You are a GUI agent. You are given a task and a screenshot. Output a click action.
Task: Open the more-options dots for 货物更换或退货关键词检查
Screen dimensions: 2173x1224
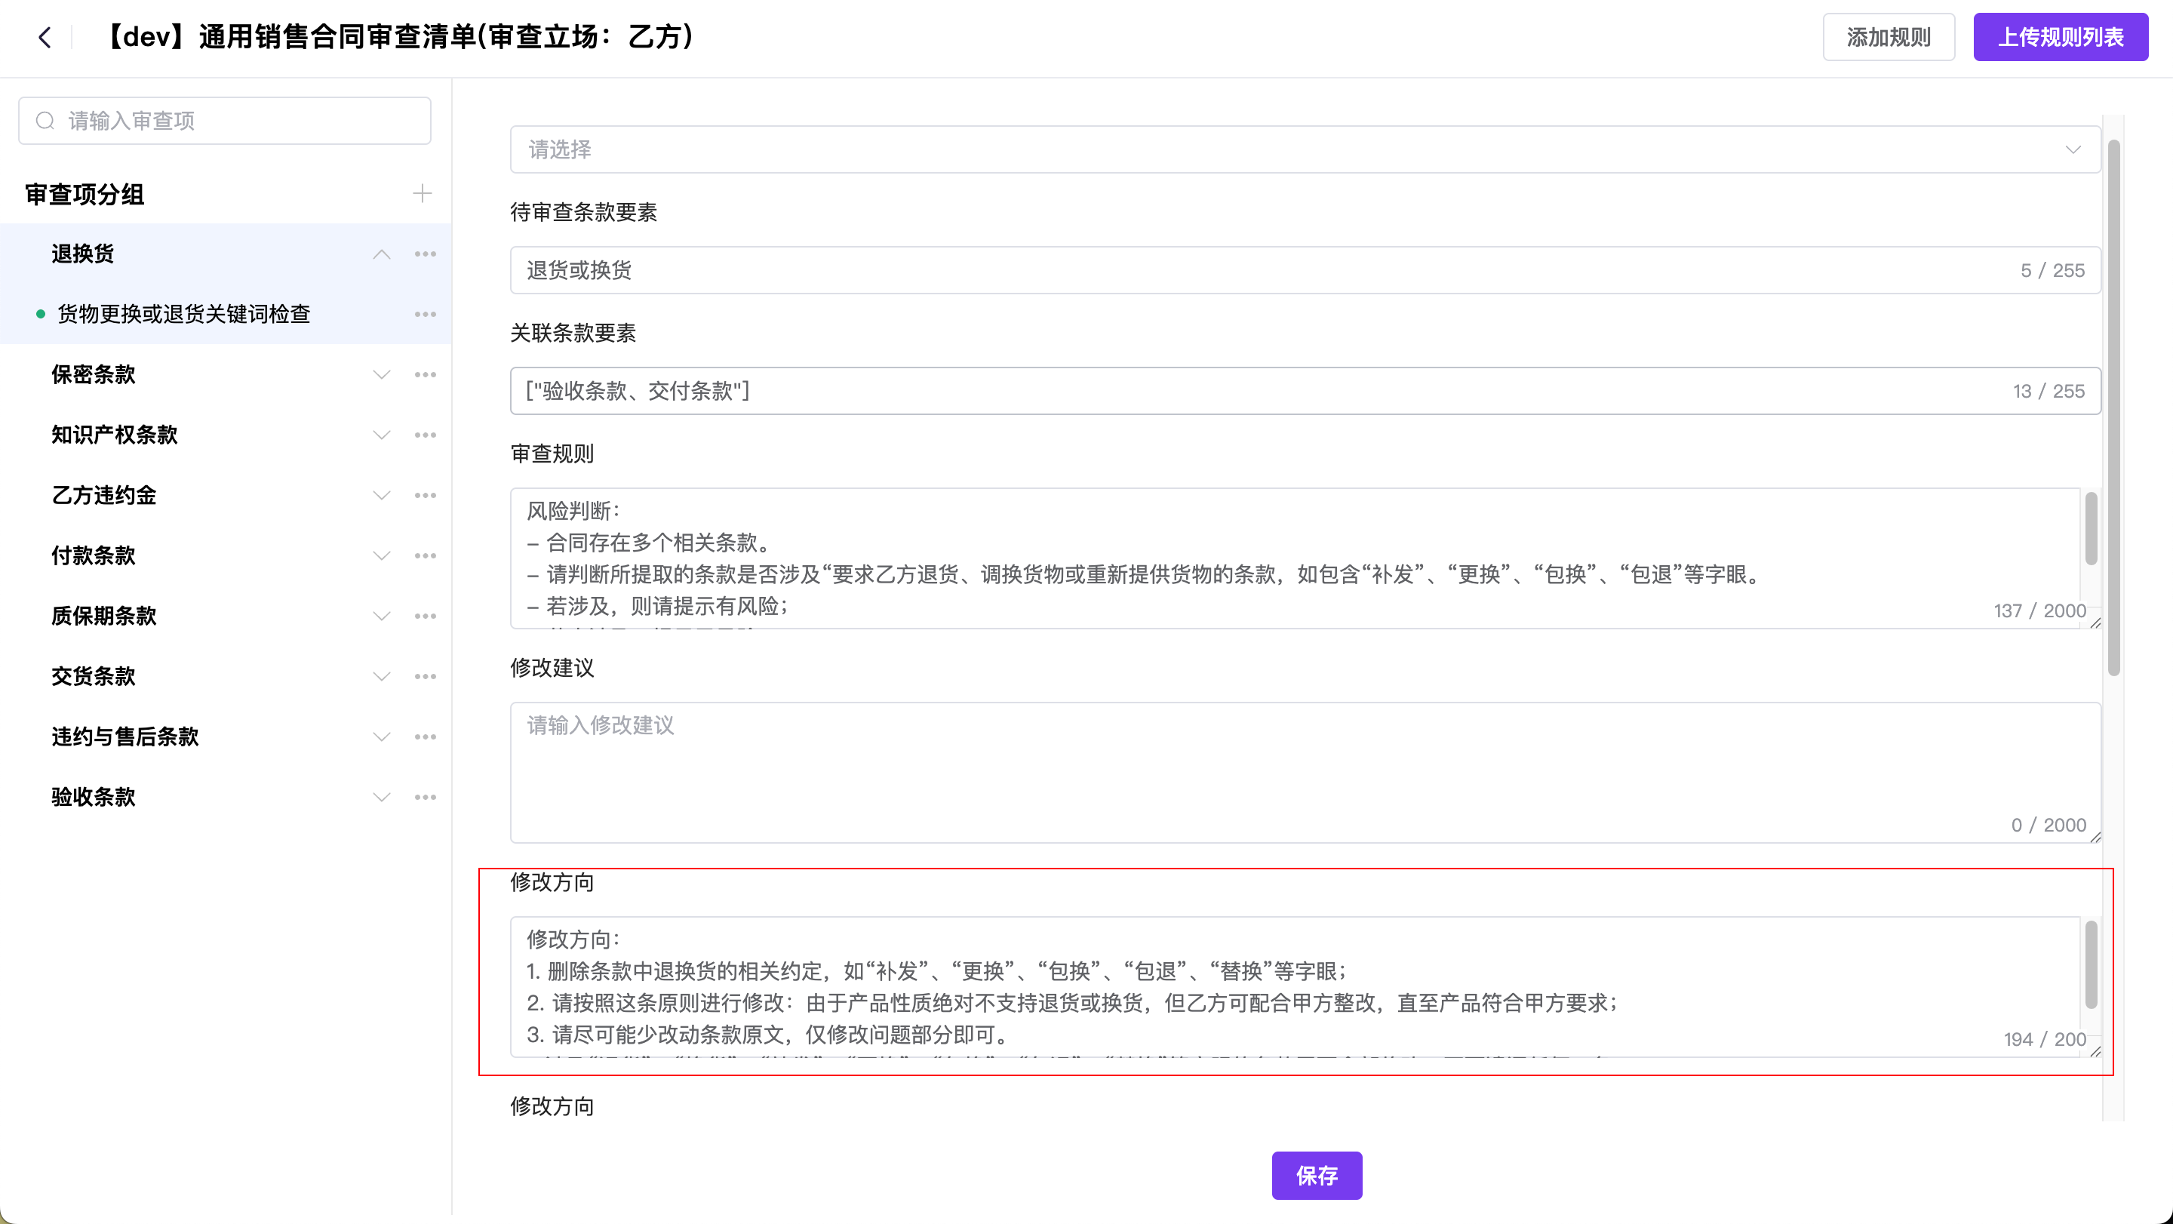[x=425, y=314]
